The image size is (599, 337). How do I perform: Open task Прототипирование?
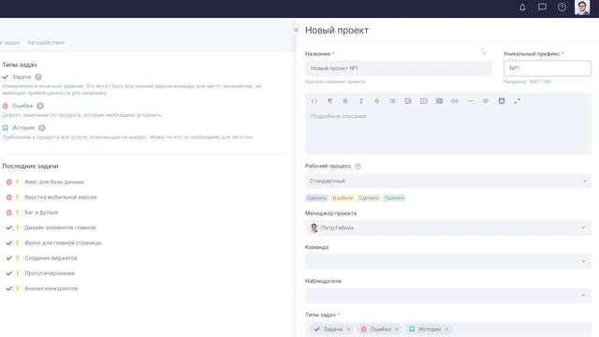tap(50, 273)
